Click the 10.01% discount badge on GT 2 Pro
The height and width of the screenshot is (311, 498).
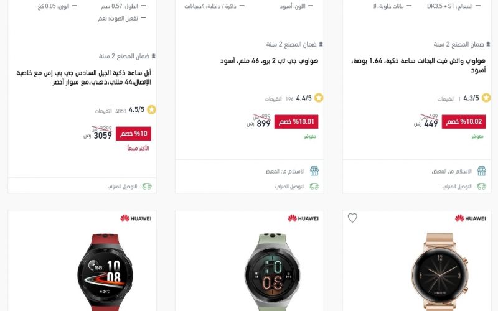296,121
